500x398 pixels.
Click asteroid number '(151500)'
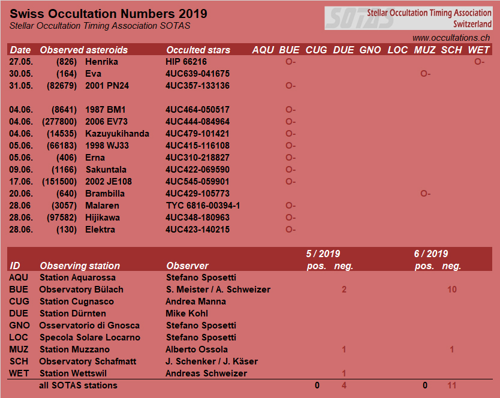59,182
